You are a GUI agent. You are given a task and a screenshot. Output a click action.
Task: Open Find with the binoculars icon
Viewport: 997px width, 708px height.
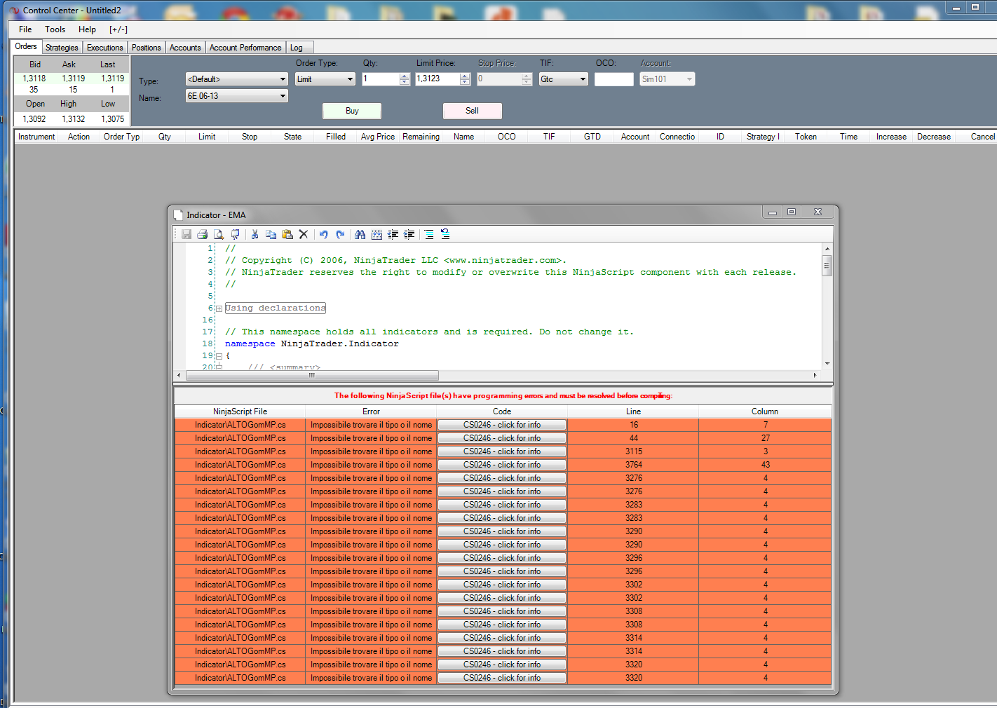pyautogui.click(x=360, y=234)
